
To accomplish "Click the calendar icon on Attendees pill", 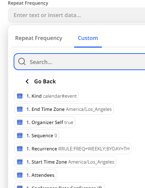I will 20,175.
